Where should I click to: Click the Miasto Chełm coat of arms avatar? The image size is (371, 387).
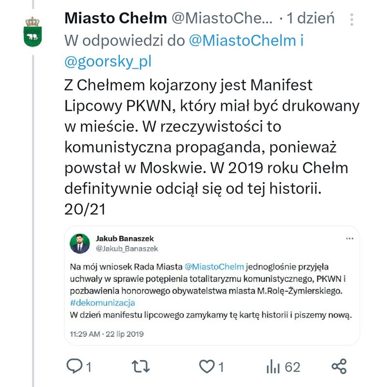tap(33, 32)
